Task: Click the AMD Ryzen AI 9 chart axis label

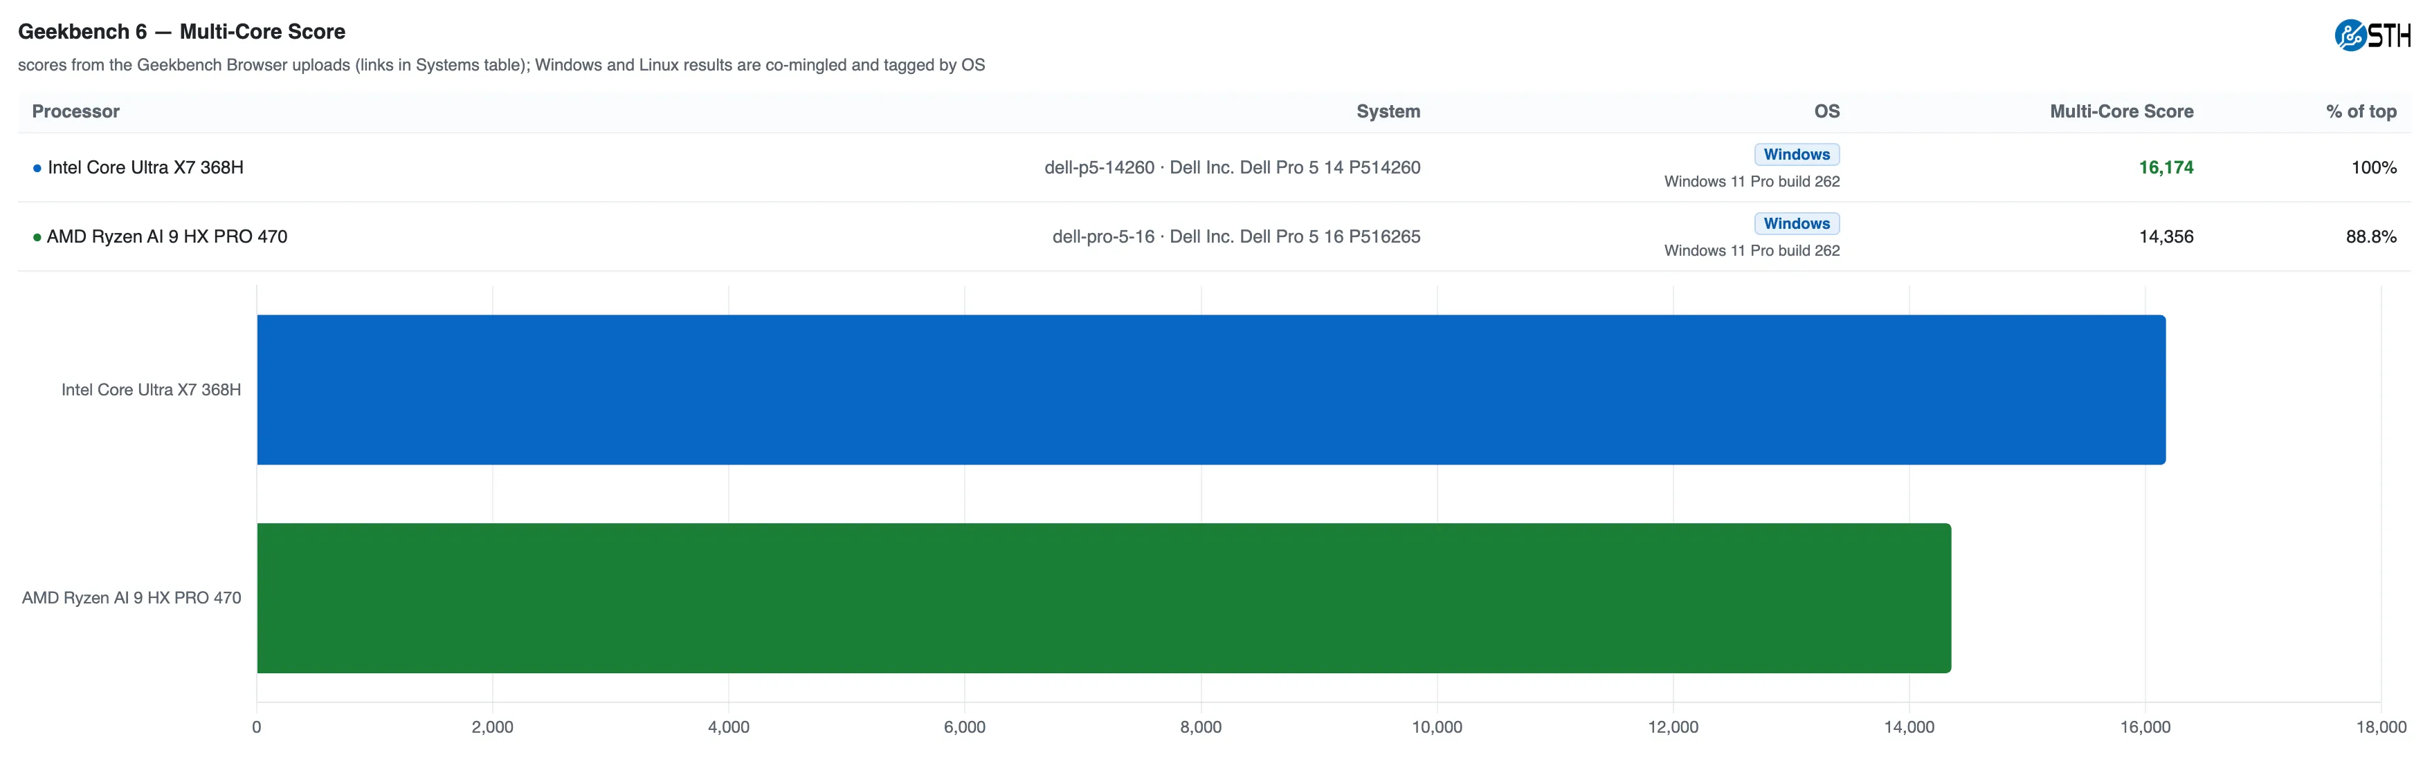Action: click(131, 598)
